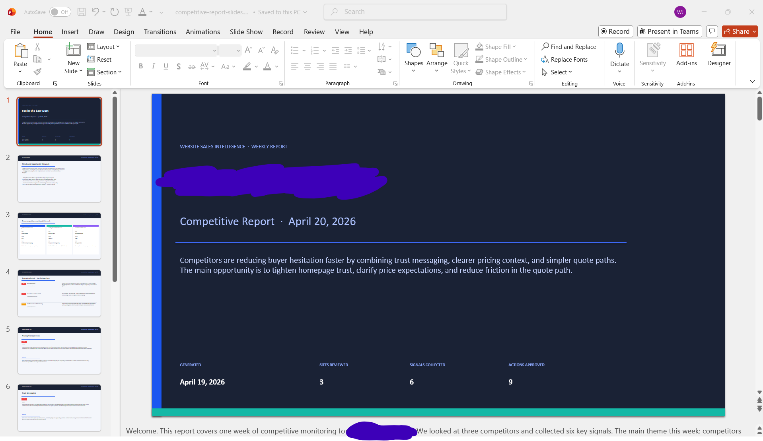Image resolution: width=763 pixels, height=441 pixels.
Task: Click the text highlight color pen
Action: pos(247,66)
